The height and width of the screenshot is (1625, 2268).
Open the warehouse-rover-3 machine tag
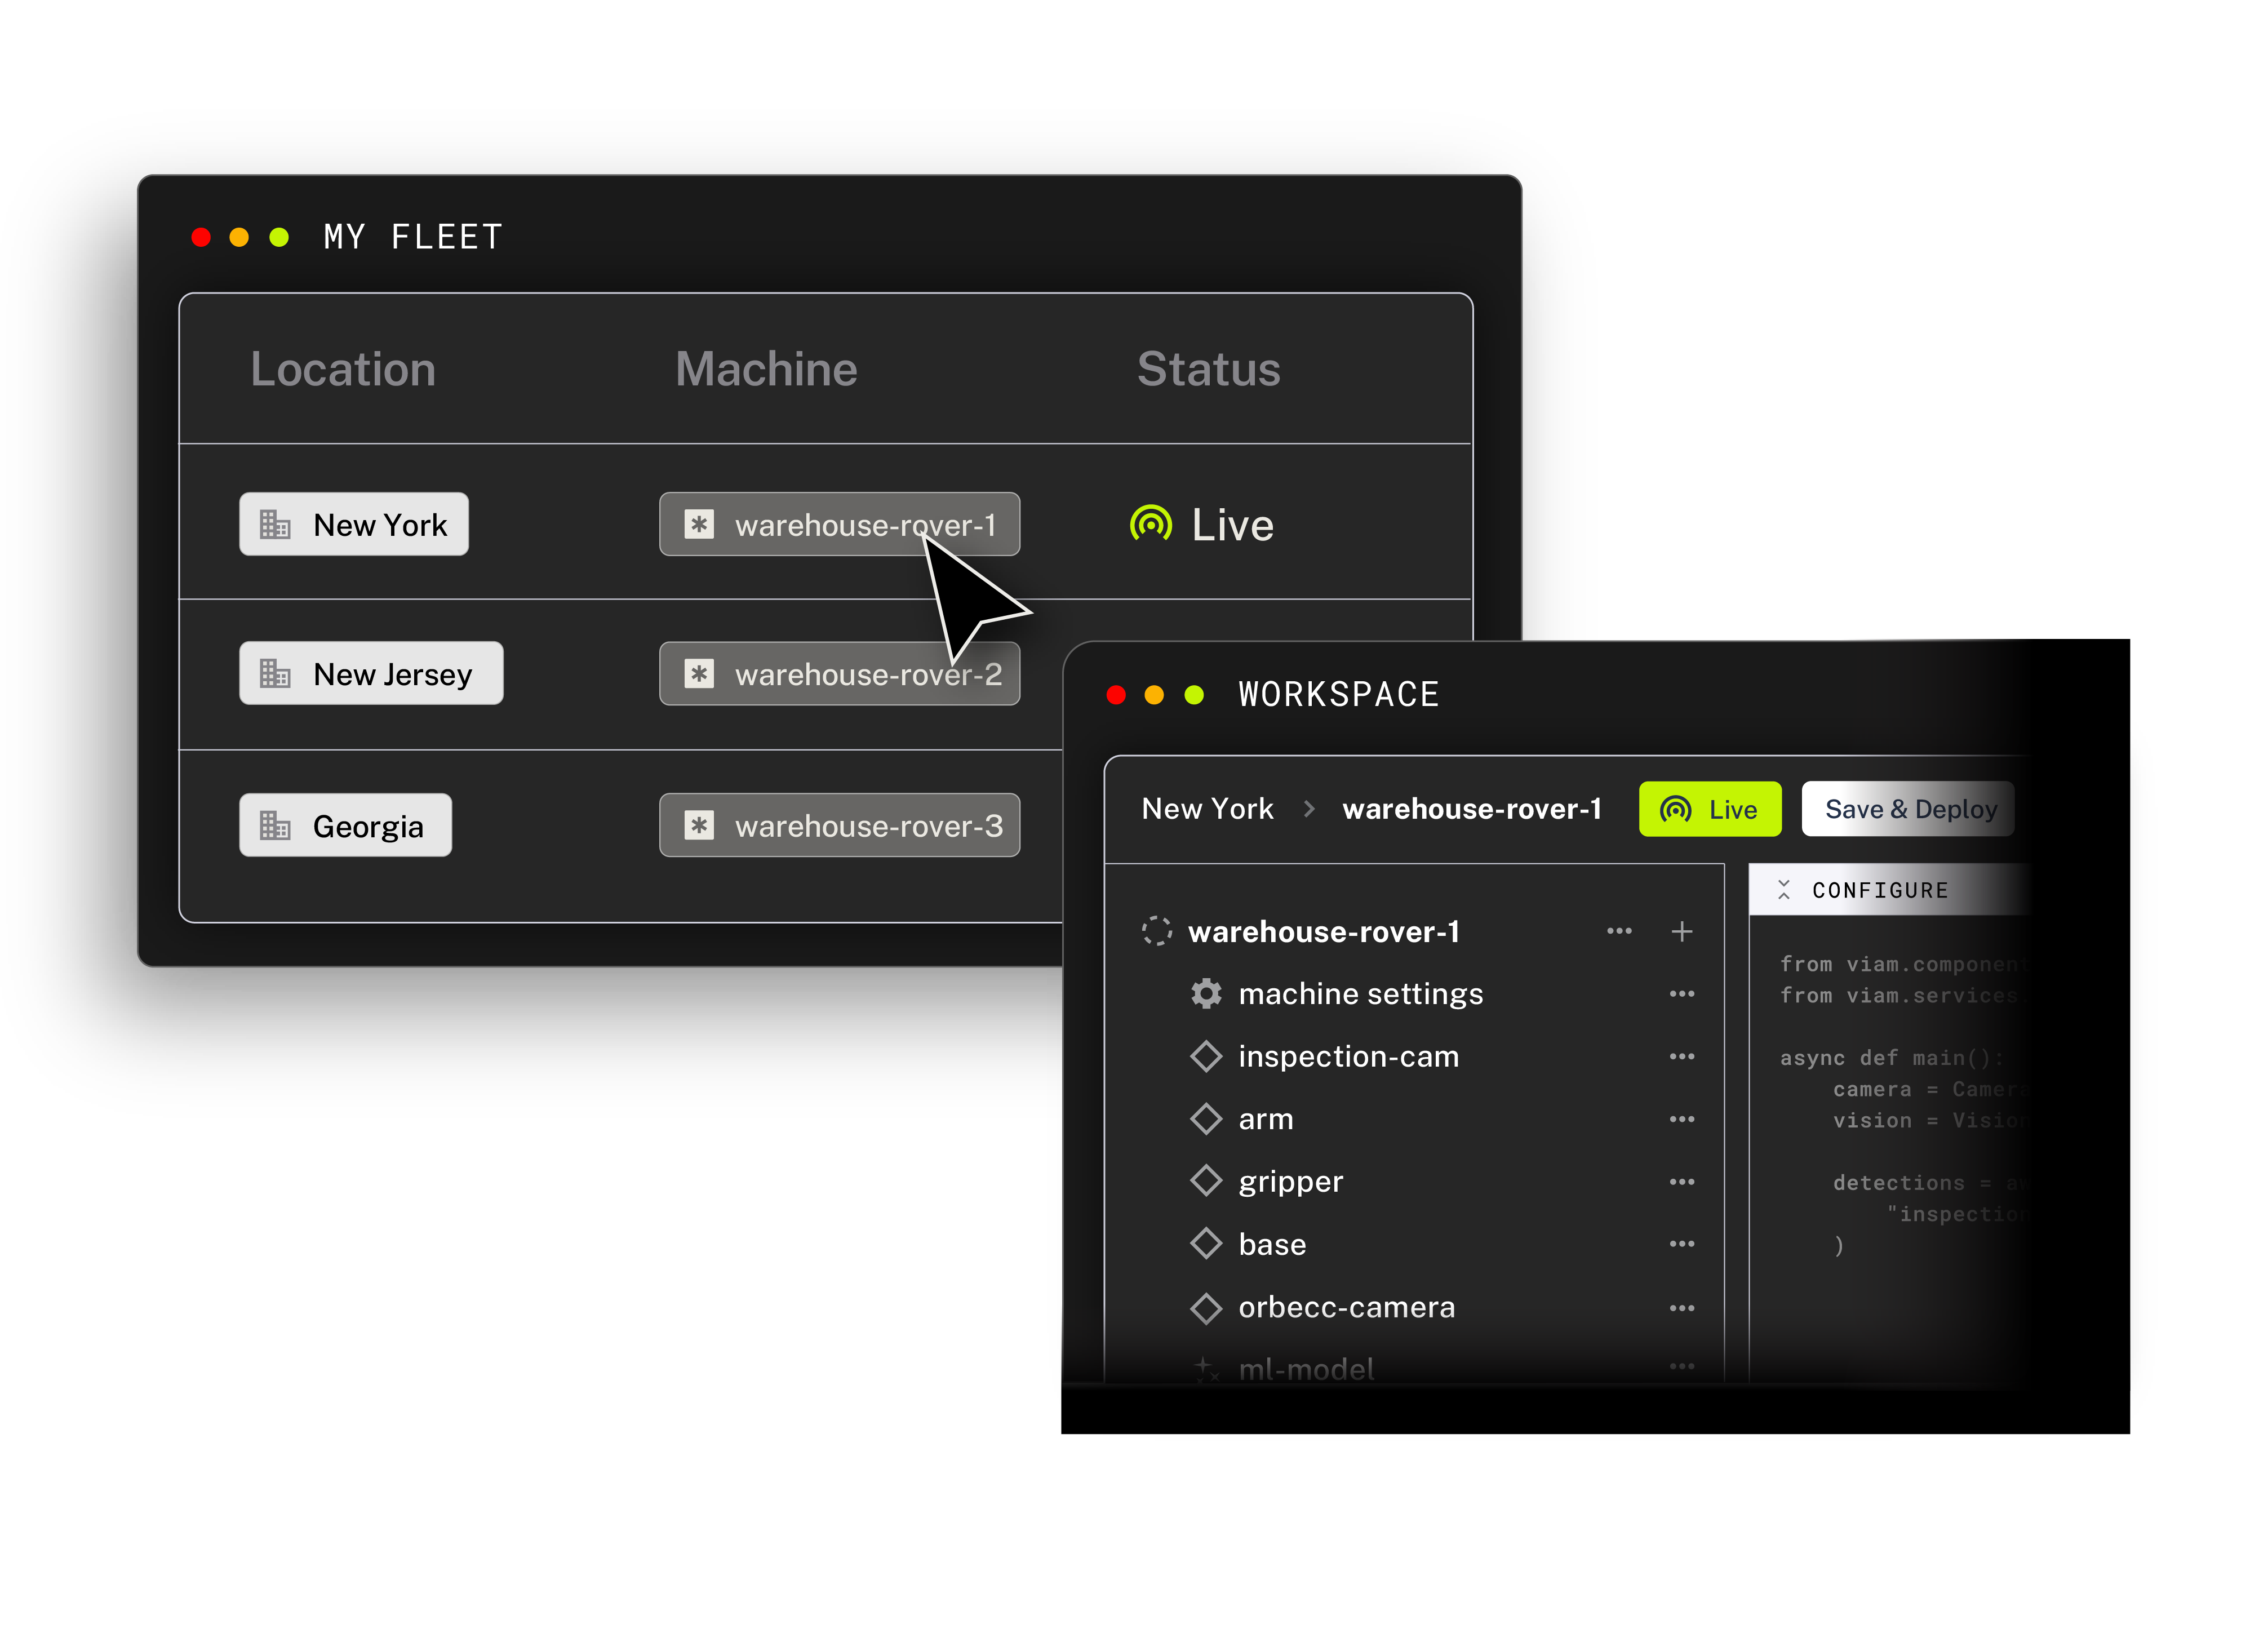(x=839, y=825)
